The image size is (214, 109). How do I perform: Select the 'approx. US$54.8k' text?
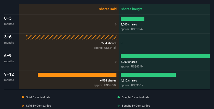click(x=105, y=48)
